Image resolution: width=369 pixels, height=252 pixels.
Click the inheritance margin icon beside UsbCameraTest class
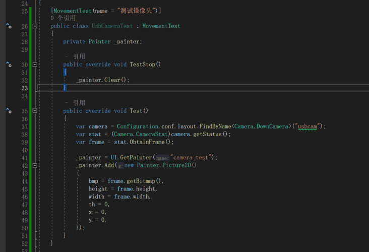pos(9,26)
